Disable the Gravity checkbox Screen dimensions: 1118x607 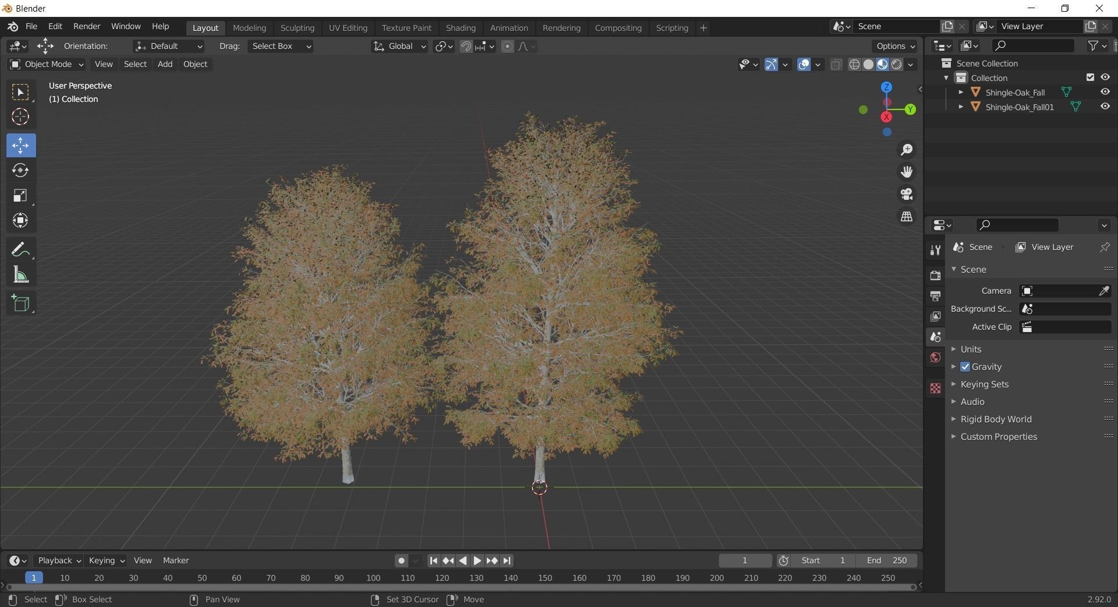tap(965, 366)
